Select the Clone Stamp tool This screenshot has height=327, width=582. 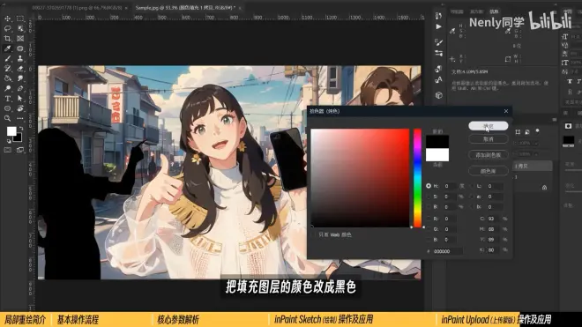point(20,58)
